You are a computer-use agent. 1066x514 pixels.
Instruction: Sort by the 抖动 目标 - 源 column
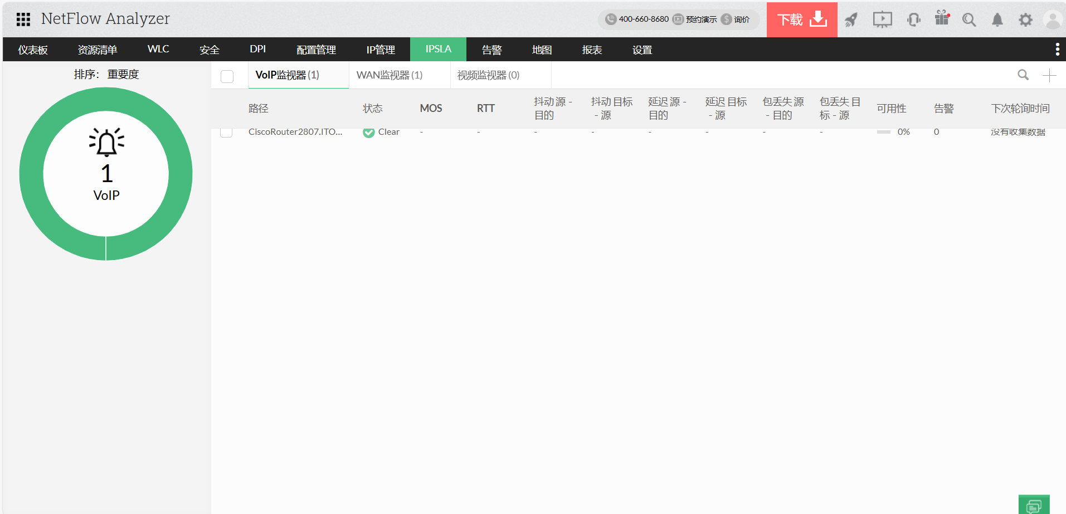point(612,109)
